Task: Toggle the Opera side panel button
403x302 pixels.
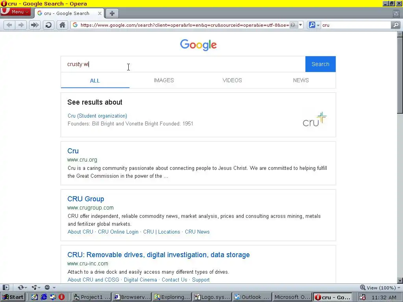Action: [x=6, y=287]
